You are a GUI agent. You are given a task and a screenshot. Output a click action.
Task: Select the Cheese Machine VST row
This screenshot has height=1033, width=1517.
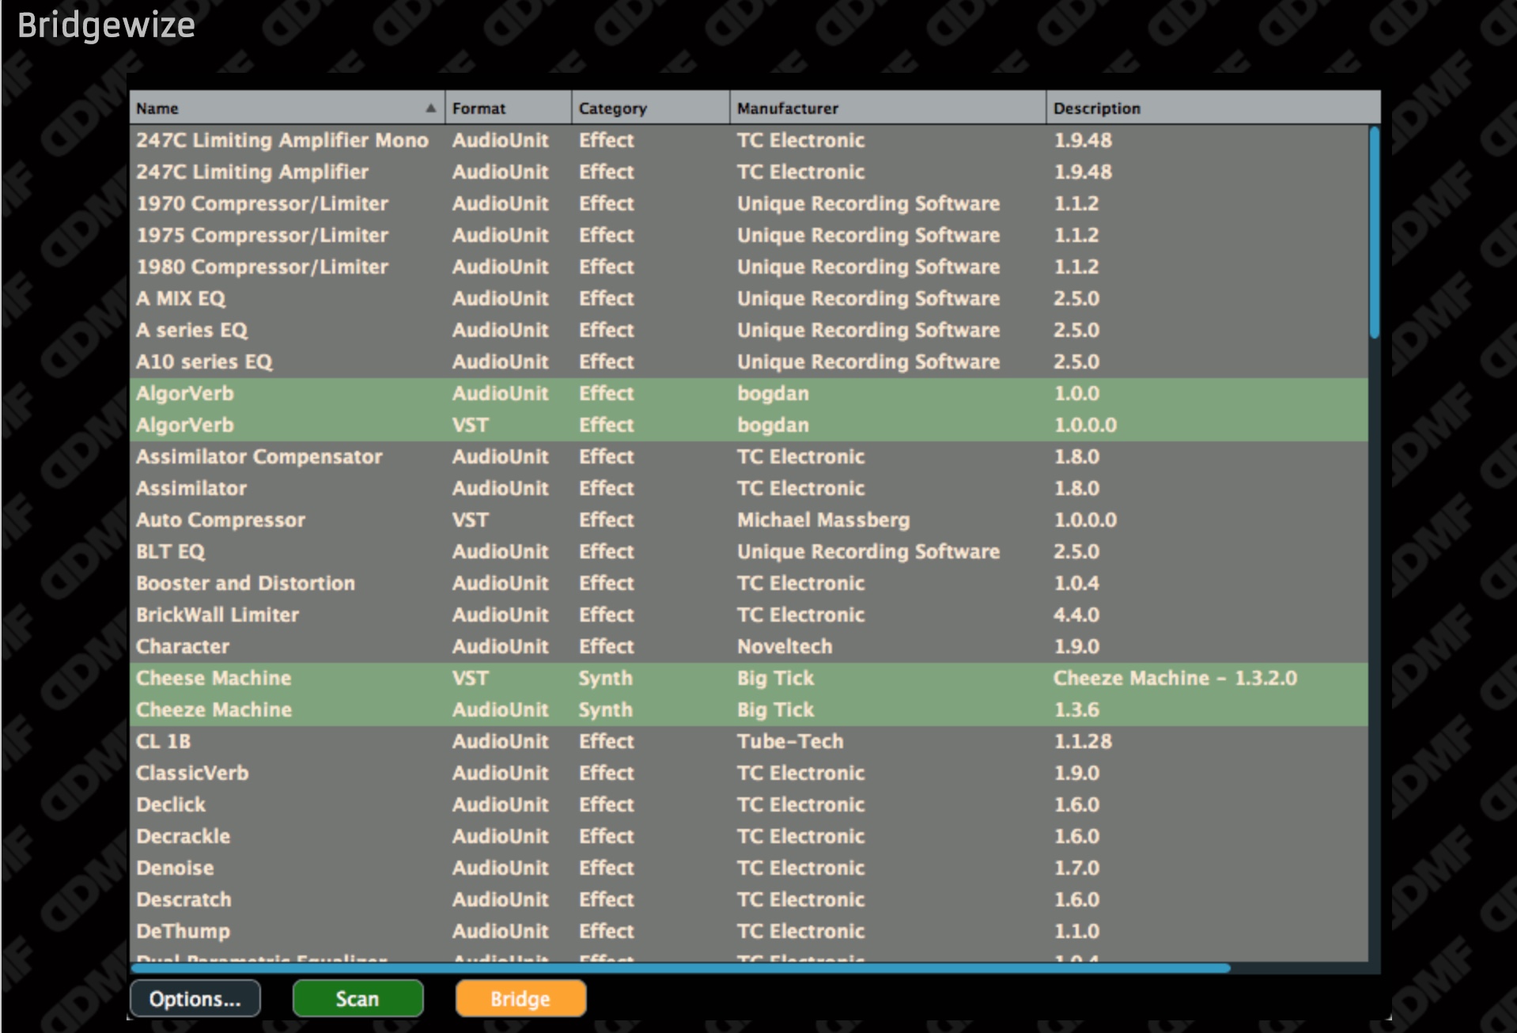(x=749, y=678)
